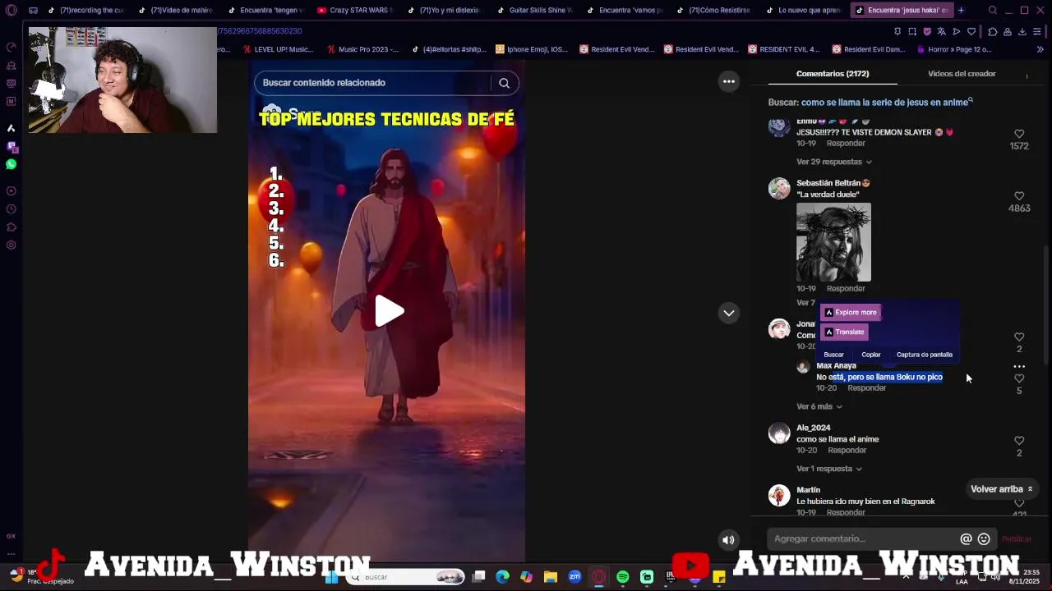Choose 'Translate' in selection popup
This screenshot has width=1052, height=591.
point(844,332)
